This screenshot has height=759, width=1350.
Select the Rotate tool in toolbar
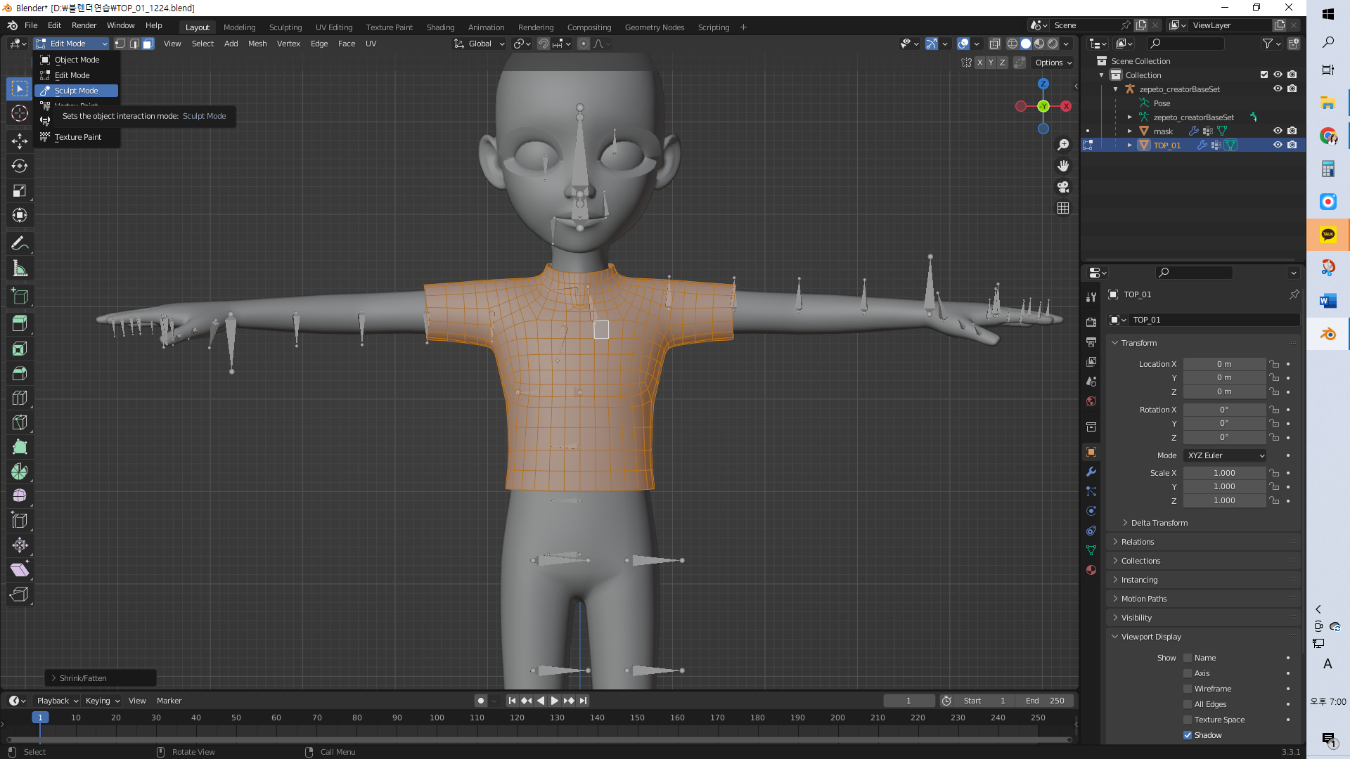(20, 166)
